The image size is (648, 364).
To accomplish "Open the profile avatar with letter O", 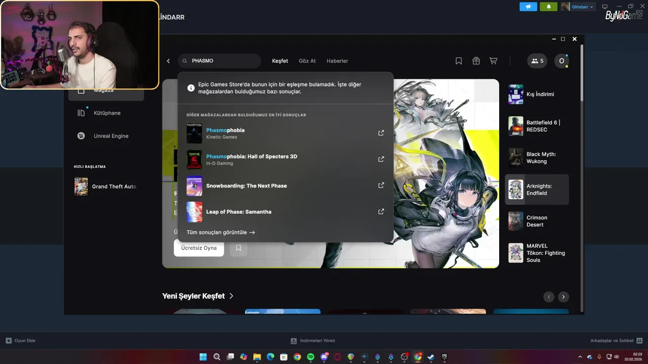I will click(x=561, y=61).
